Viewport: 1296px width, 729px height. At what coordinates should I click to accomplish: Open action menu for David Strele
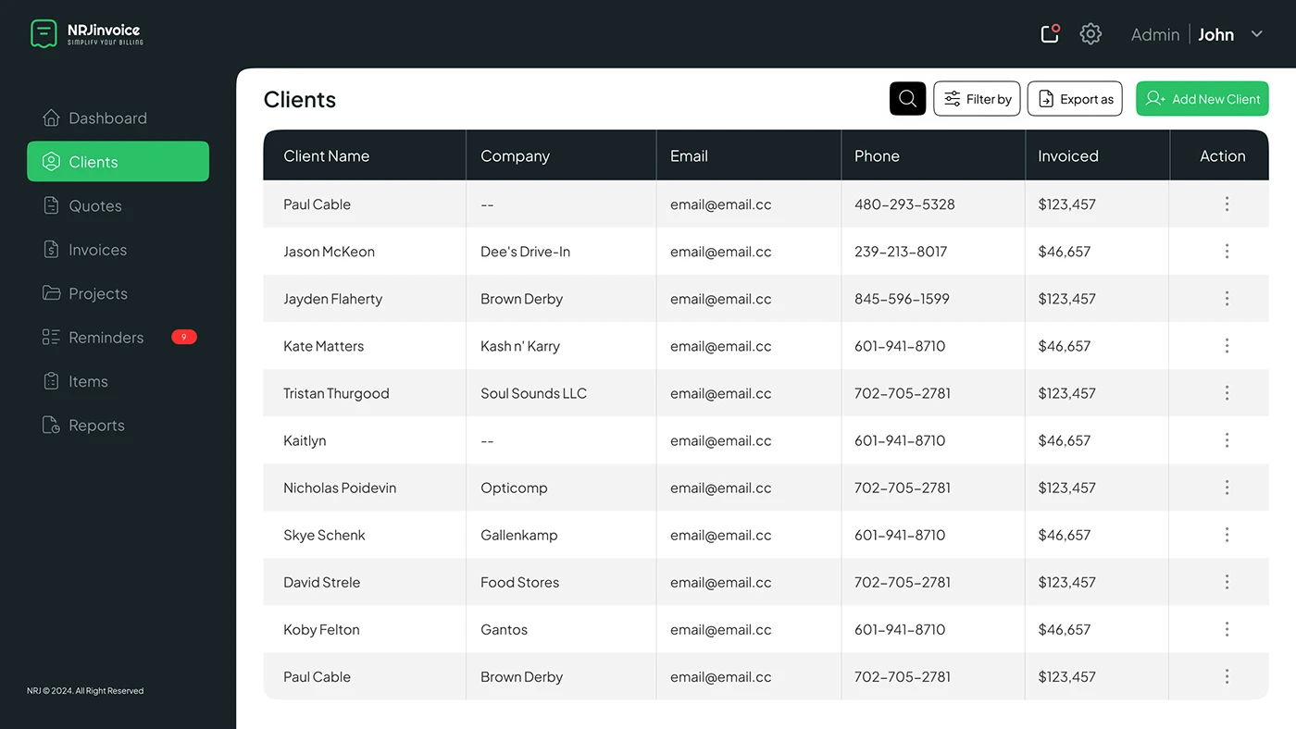tap(1227, 582)
